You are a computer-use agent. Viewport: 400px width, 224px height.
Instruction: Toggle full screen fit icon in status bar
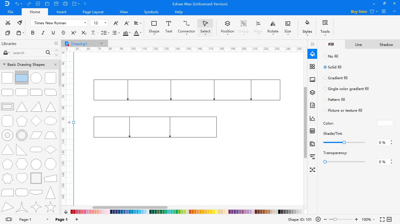pyautogui.click(x=382, y=219)
